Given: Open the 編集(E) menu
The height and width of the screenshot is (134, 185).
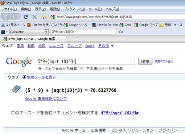Looking at the screenshot, I should click(26, 9).
